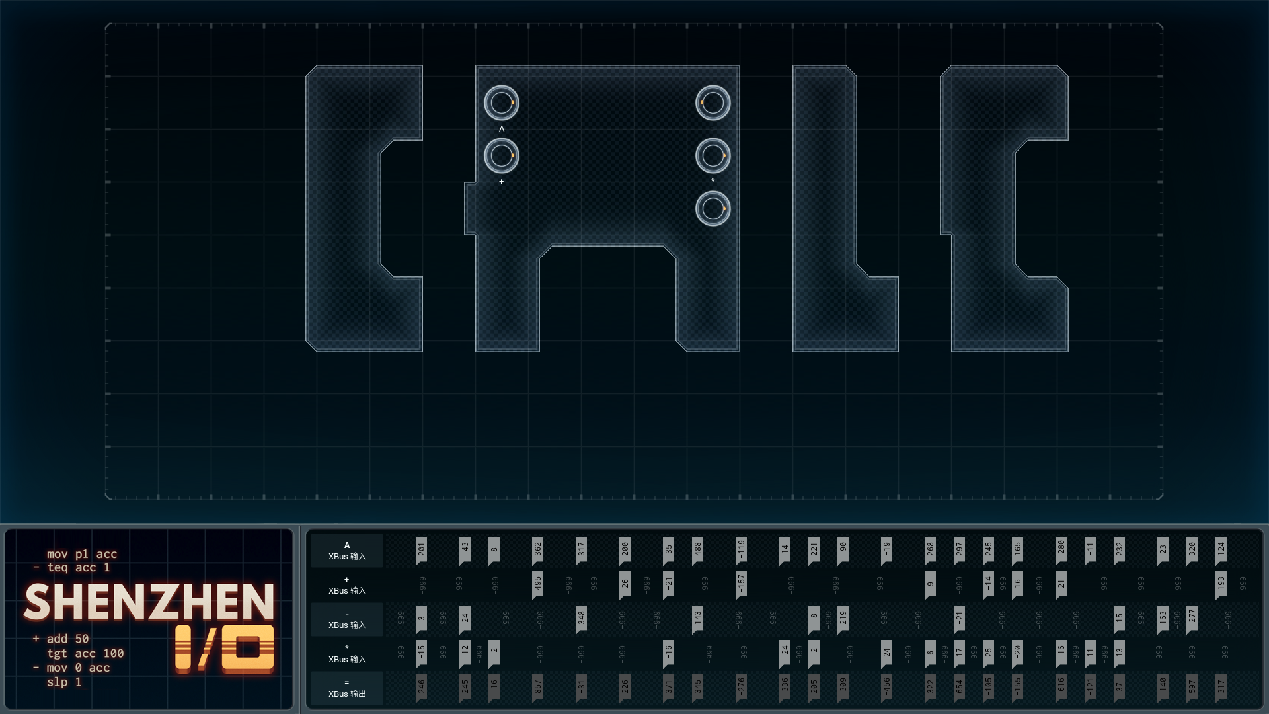The height and width of the screenshot is (714, 1269).
Task: Click value -24 in the * row
Action: [x=785, y=653]
